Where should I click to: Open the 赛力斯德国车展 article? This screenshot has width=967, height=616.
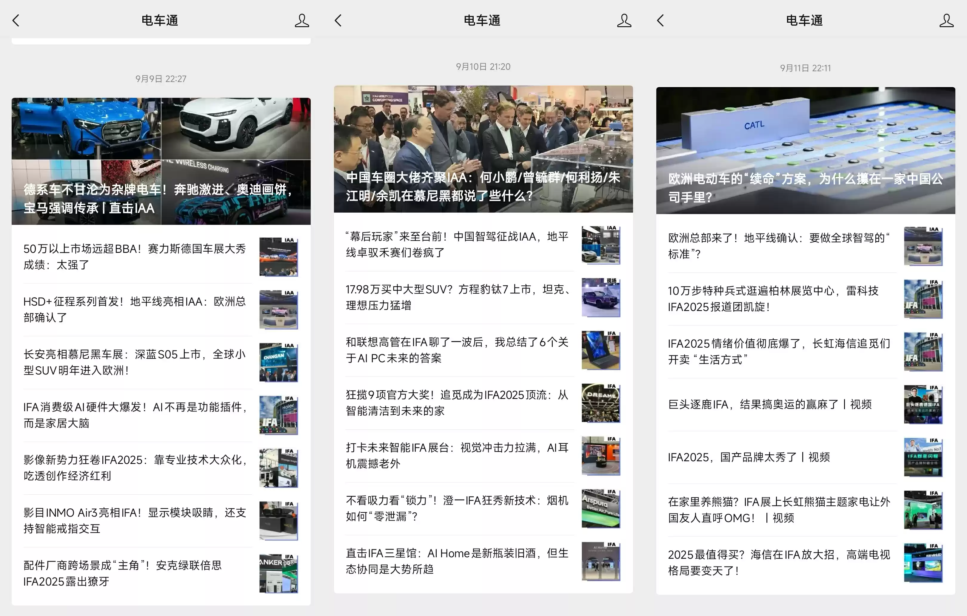136,257
